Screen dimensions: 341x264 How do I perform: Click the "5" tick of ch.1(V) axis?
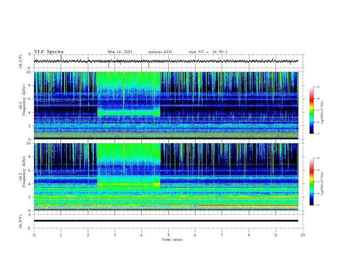[30, 54]
